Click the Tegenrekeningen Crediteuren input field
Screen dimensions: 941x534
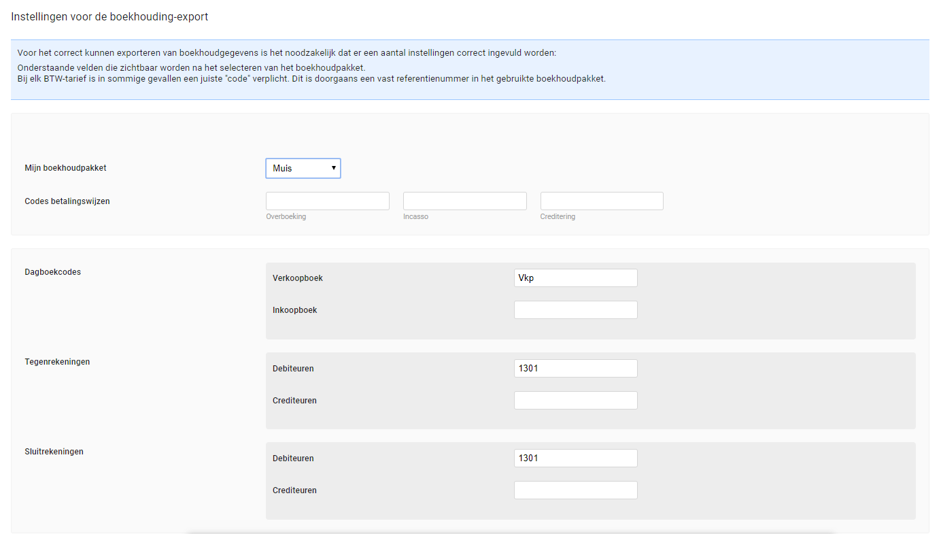[576, 400]
